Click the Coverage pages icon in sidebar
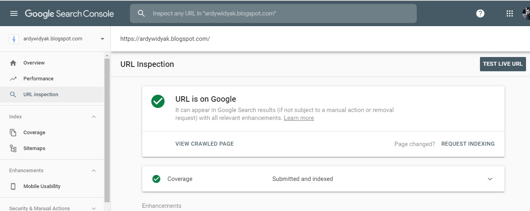 [x=13, y=133]
